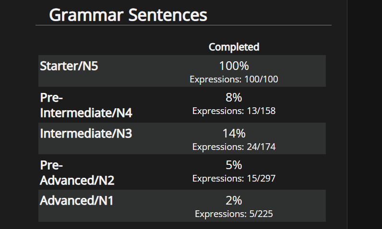Click the Expressions: 13/158 count
Viewport: 382px width, 229px height.
tap(234, 111)
